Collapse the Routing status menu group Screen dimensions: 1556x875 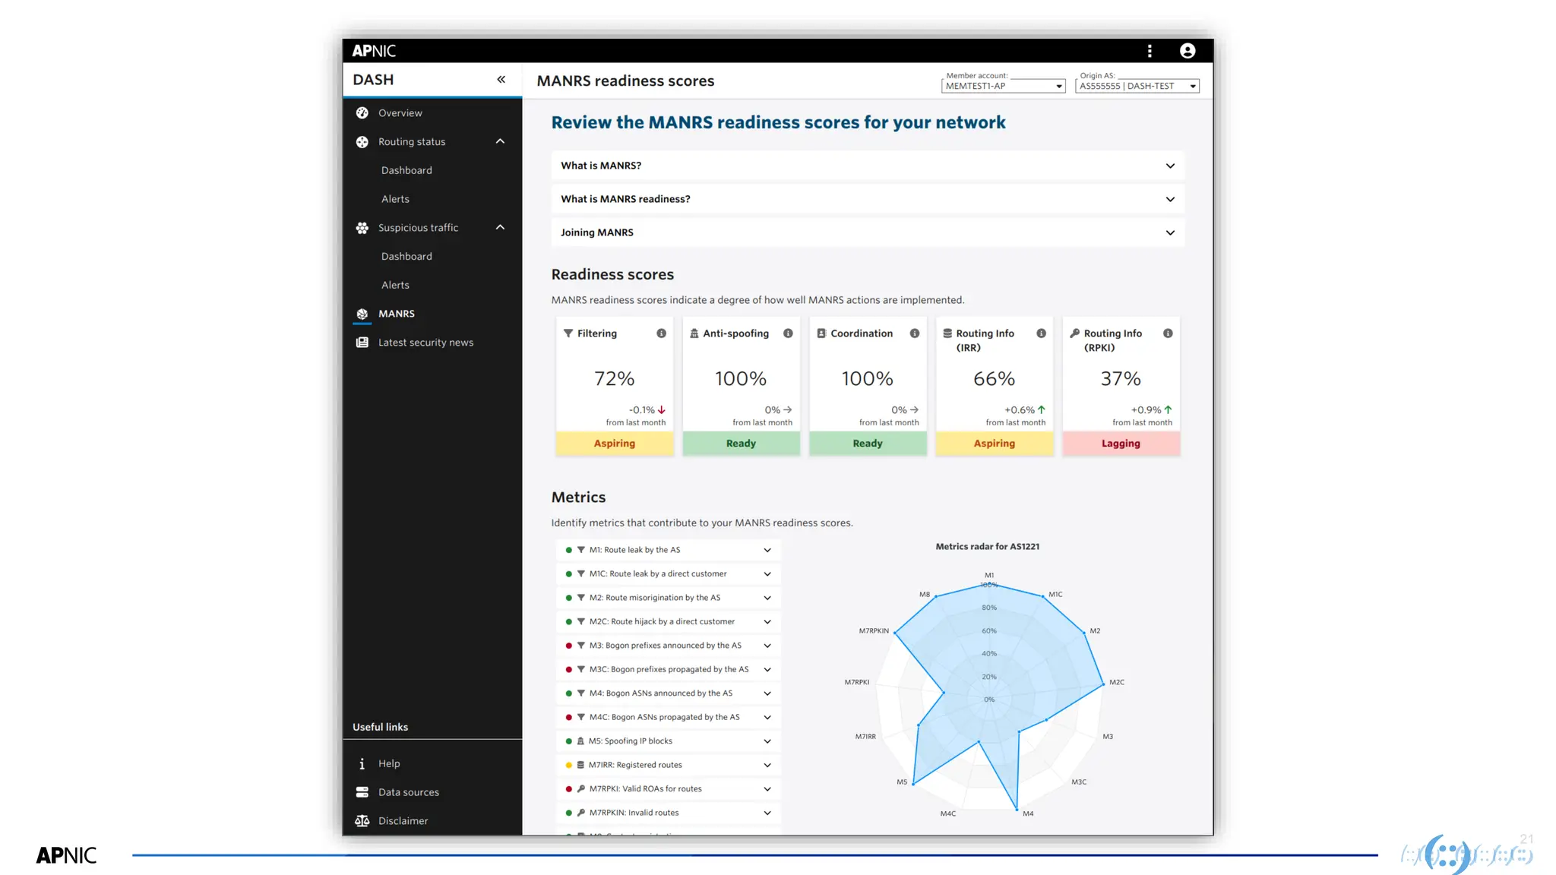(500, 142)
